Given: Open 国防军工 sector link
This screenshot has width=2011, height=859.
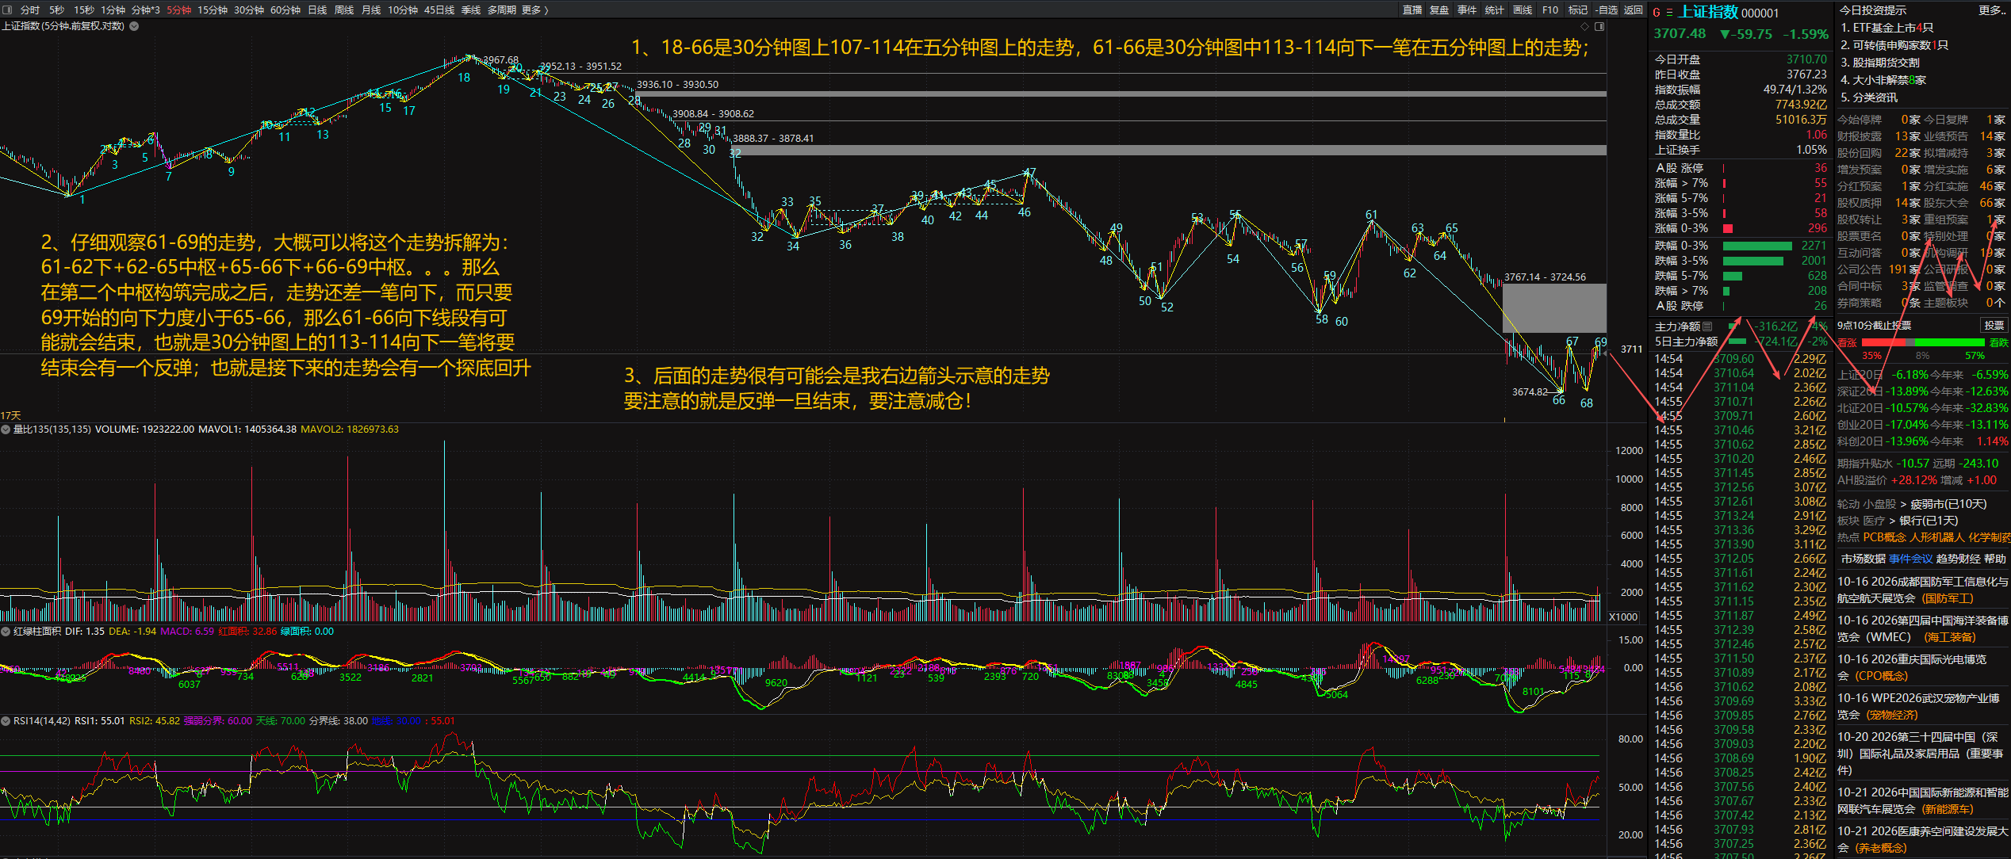Looking at the screenshot, I should (x=1948, y=598).
